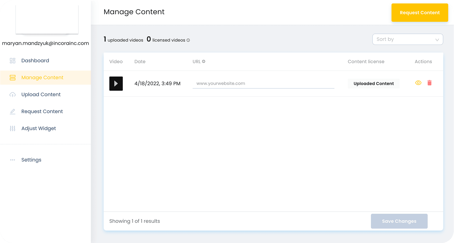Click the Sort by chevron arrow

coord(437,40)
